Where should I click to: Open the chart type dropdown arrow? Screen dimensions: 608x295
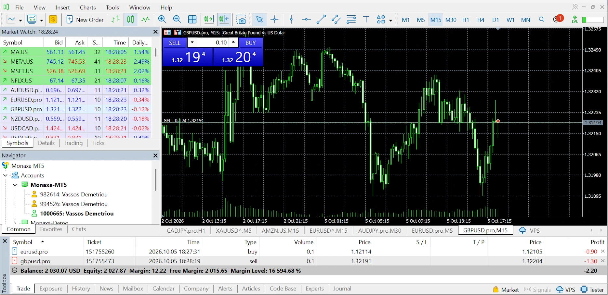pyautogui.click(x=20, y=20)
